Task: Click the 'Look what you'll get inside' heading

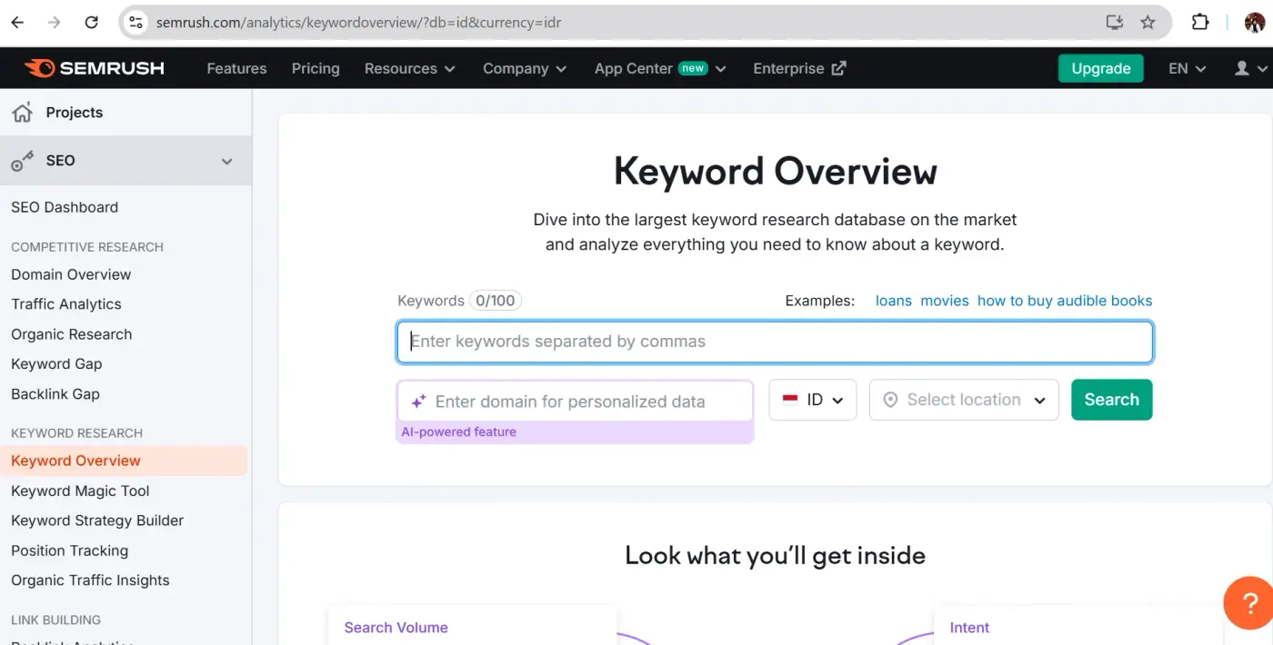Action: (775, 556)
